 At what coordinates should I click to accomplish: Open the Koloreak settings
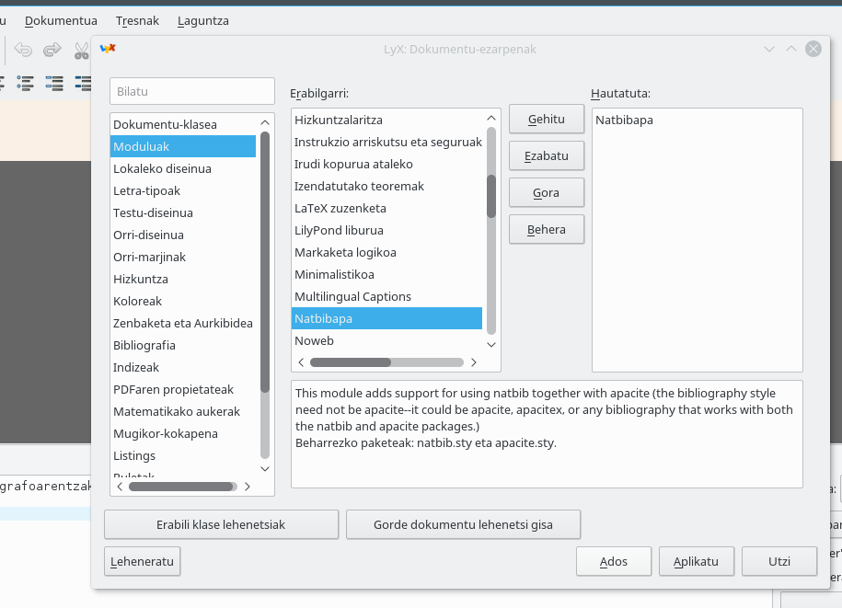coord(182,301)
